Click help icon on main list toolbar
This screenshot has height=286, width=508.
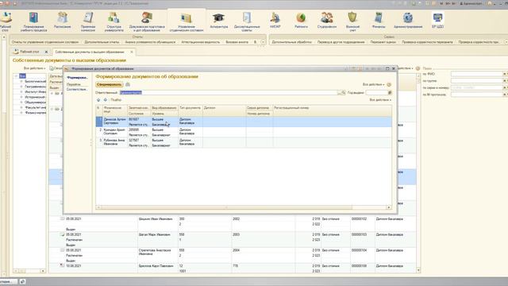(x=418, y=68)
